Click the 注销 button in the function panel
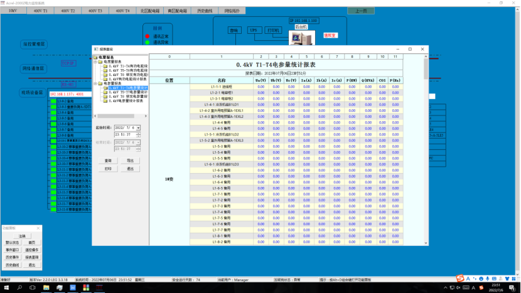 tap(21, 236)
